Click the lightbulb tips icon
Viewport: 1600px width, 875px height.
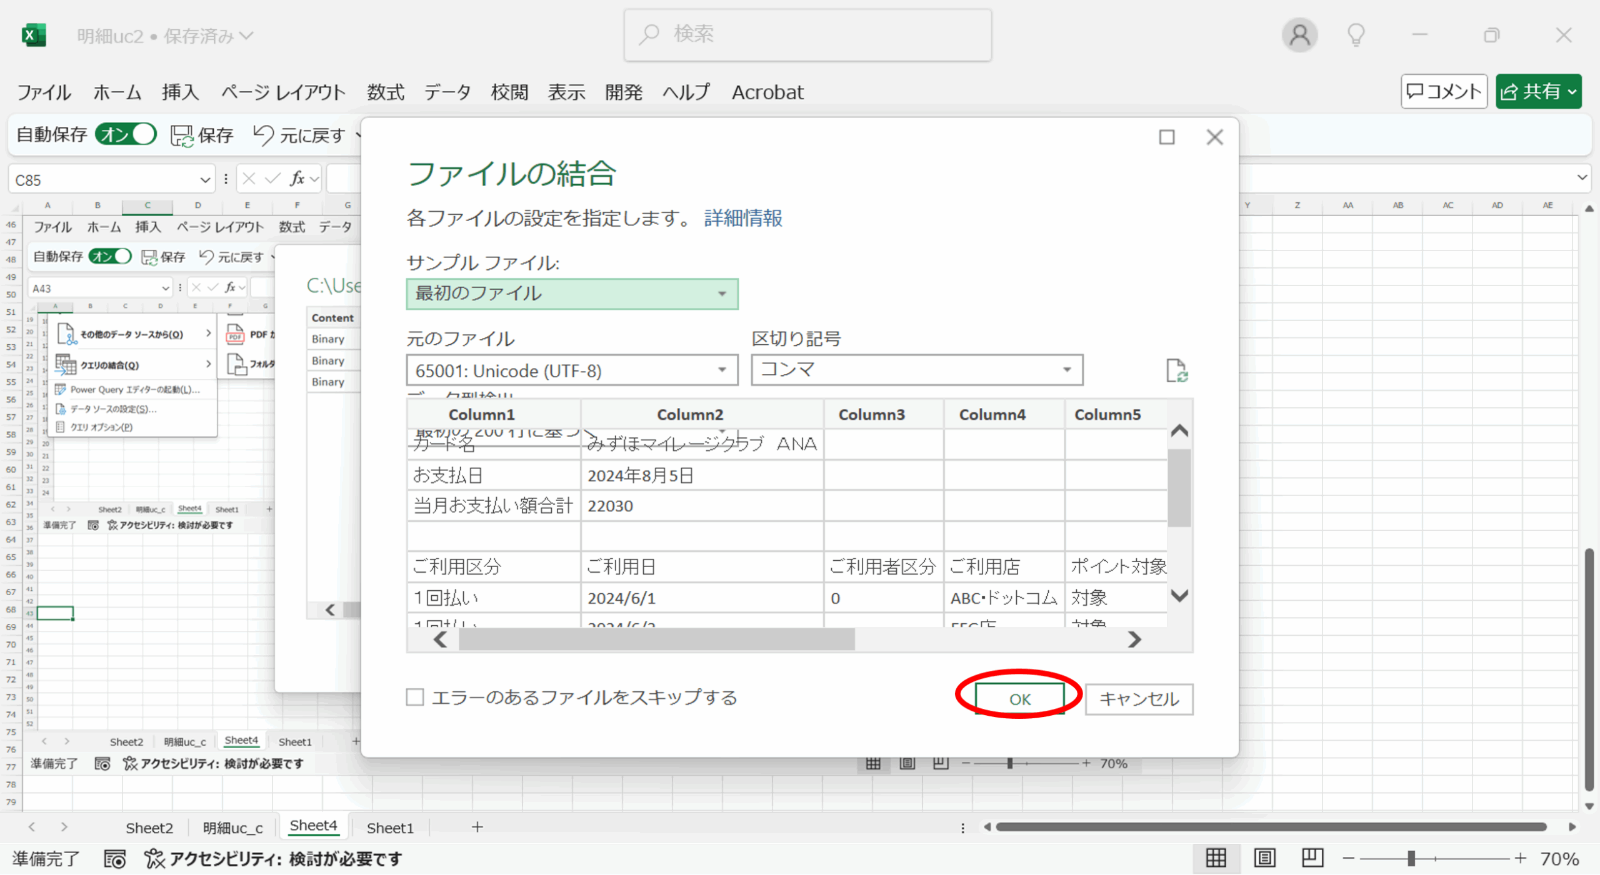coord(1356,35)
